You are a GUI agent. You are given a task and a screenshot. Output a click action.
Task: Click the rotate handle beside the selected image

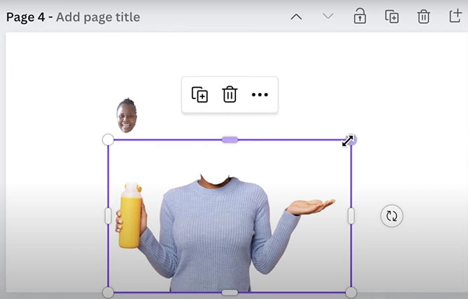click(x=392, y=216)
